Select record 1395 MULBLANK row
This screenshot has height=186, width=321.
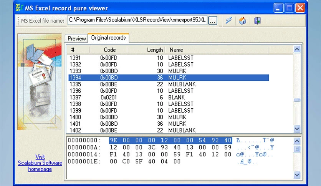tap(169, 84)
